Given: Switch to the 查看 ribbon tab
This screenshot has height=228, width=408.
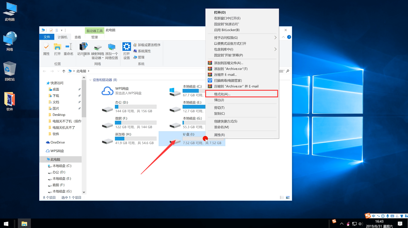Looking at the screenshot, I should tap(78, 37).
